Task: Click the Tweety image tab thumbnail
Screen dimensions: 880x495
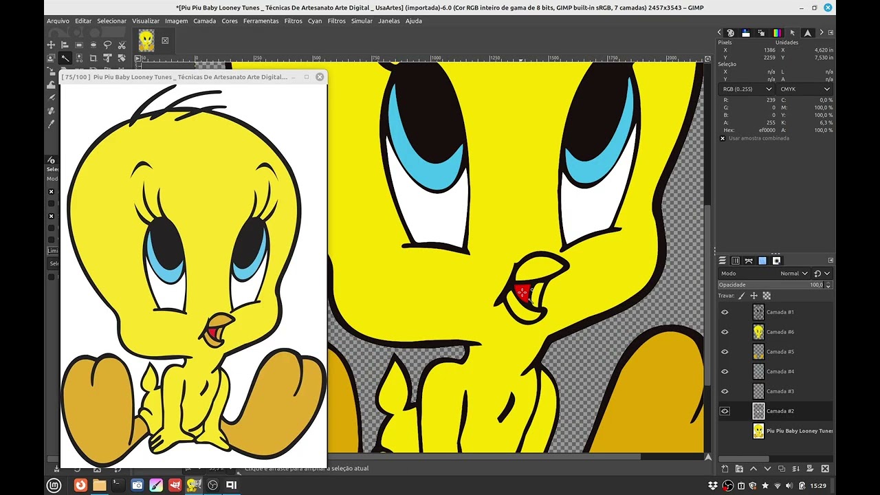Action: coord(146,41)
